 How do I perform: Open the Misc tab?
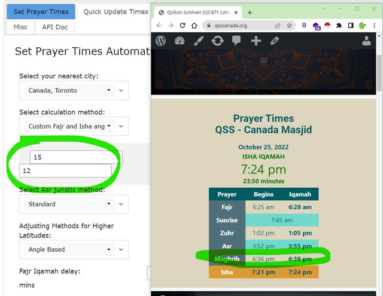coord(20,27)
